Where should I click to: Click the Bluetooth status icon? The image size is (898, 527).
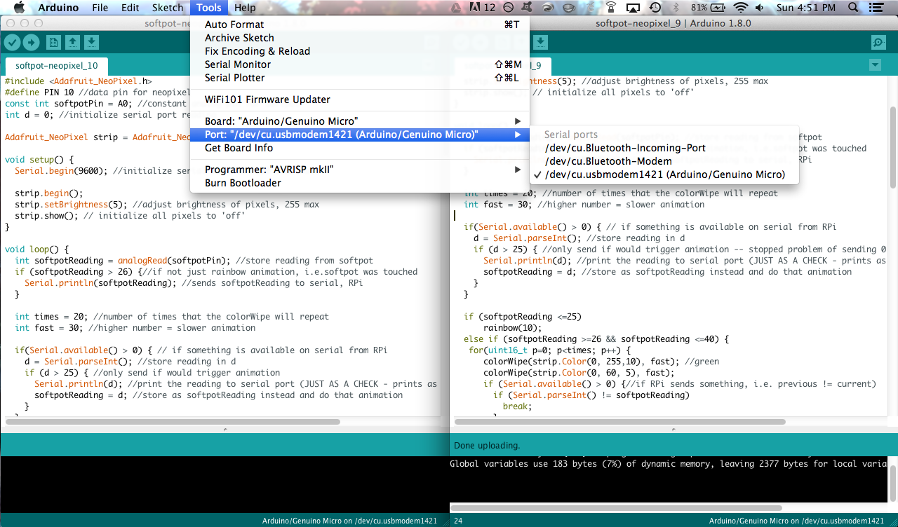tap(676, 8)
